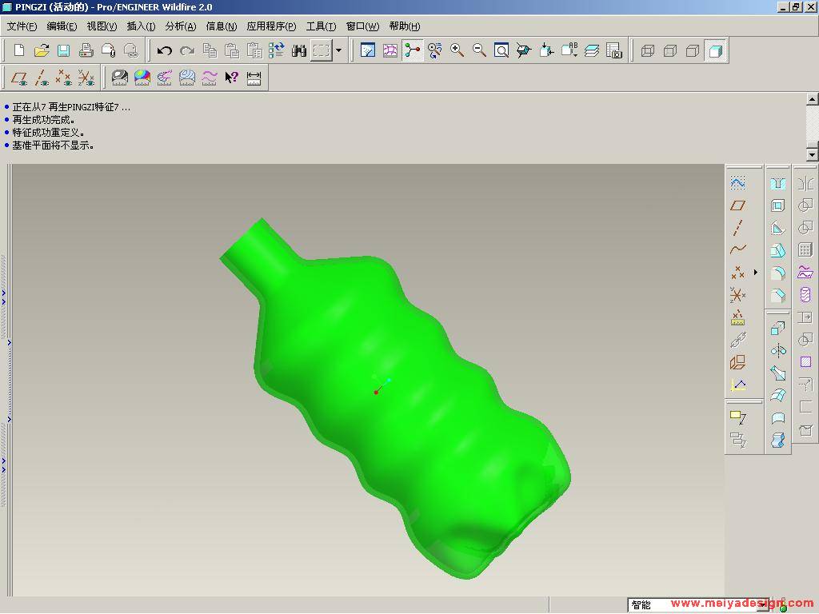Image resolution: width=819 pixels, height=614 pixels.
Task: Open the AB annotation display dropdown icon
Action: click(x=569, y=50)
